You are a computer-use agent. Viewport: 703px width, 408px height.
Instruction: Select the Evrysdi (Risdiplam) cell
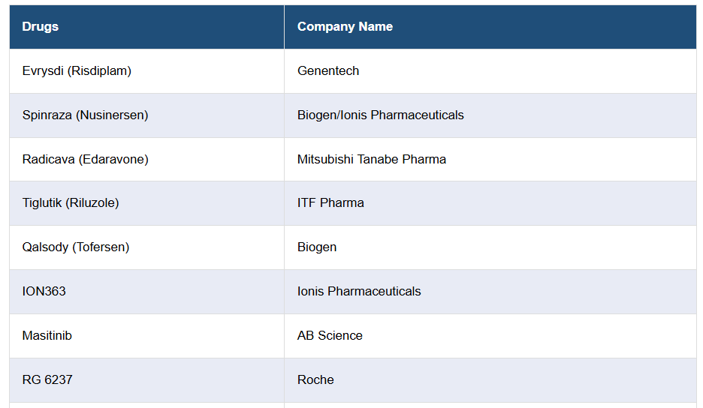(77, 70)
